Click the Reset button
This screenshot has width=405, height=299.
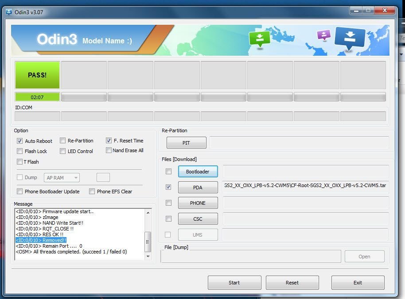292,283
